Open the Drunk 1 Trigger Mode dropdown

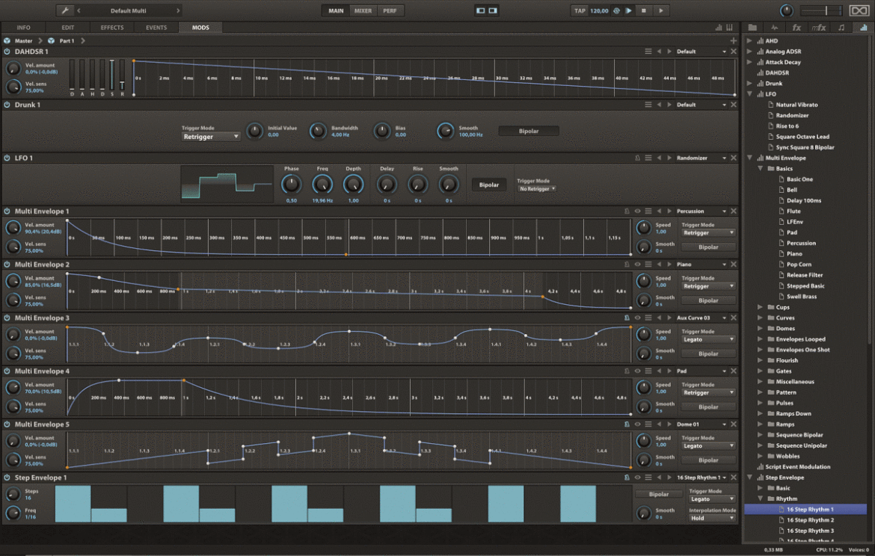point(211,137)
